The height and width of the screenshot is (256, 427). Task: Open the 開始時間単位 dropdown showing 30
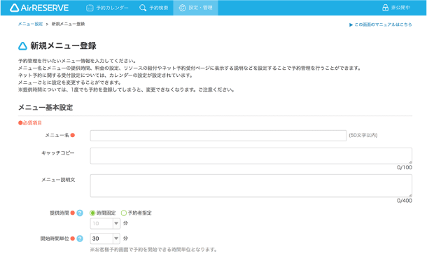[x=105, y=239]
